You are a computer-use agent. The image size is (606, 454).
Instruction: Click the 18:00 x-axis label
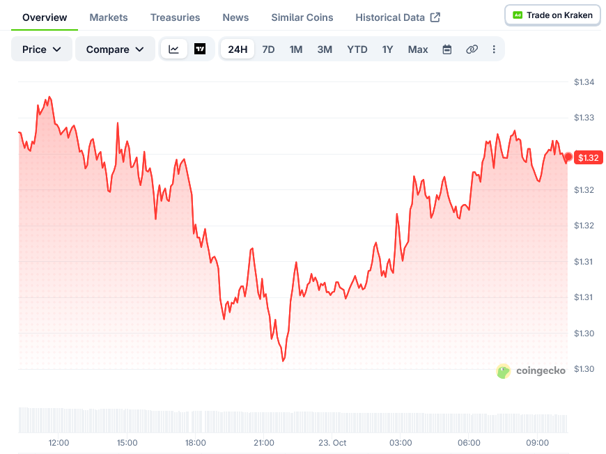[196, 443]
